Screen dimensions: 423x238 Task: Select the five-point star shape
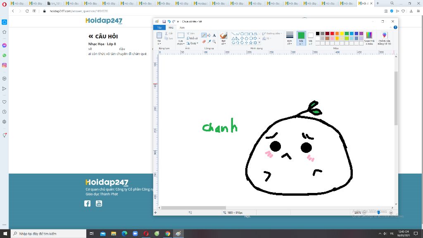[x=251, y=43]
